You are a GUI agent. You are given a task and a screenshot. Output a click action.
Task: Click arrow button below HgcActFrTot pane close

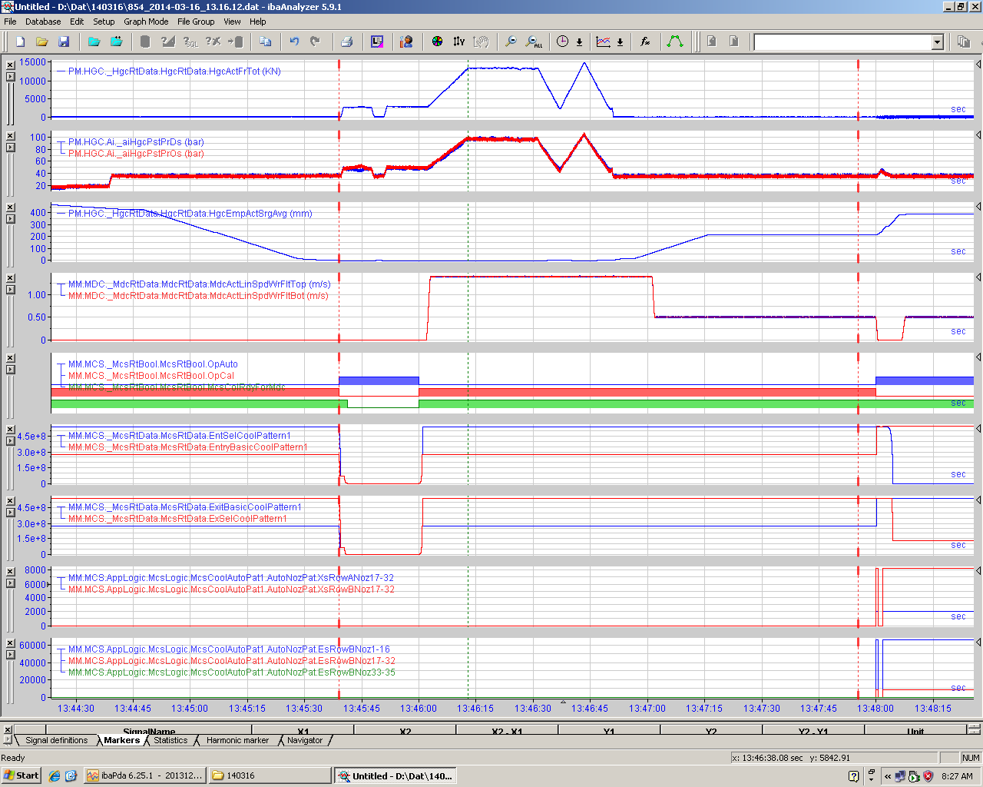[10, 77]
